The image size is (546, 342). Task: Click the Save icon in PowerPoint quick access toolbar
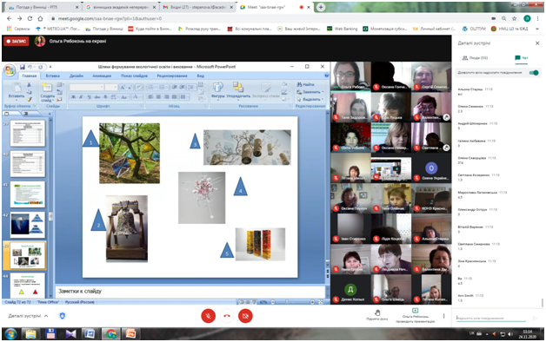[x=22, y=67]
